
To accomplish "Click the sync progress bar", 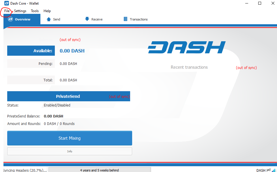I will click(x=100, y=170).
